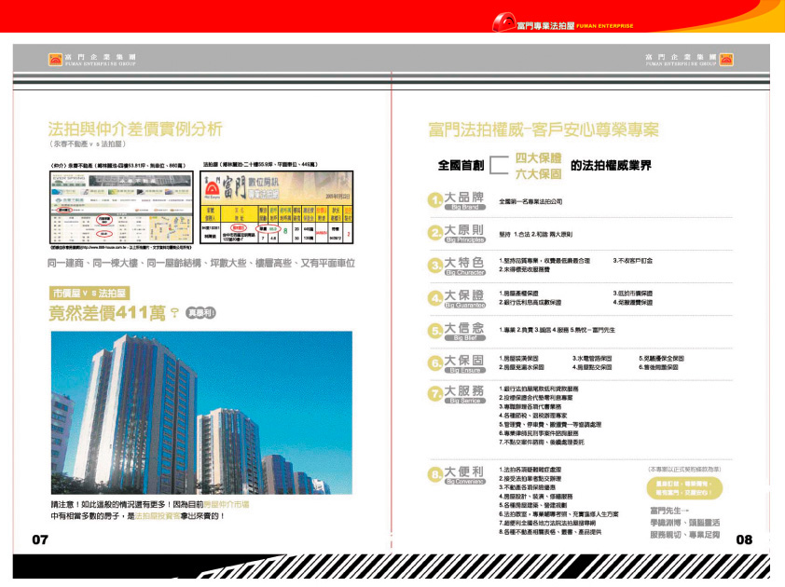Click the heading 富門法拍權威-客戶安心尊榮專案
The image size is (785, 587).
pos(544,130)
